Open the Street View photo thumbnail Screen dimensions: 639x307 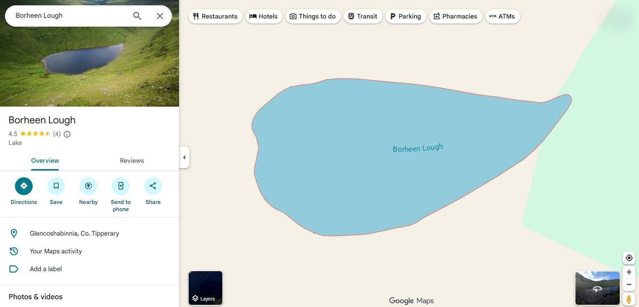(x=597, y=288)
